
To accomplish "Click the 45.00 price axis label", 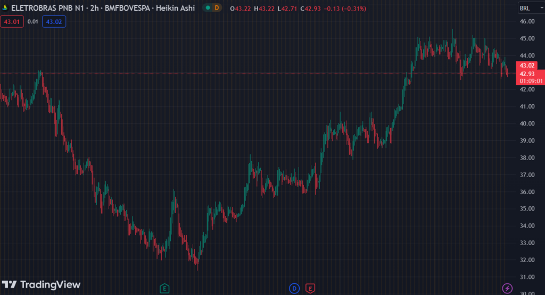I will 527,38.
